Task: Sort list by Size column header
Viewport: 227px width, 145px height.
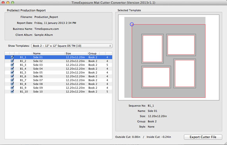Action: click(76, 53)
